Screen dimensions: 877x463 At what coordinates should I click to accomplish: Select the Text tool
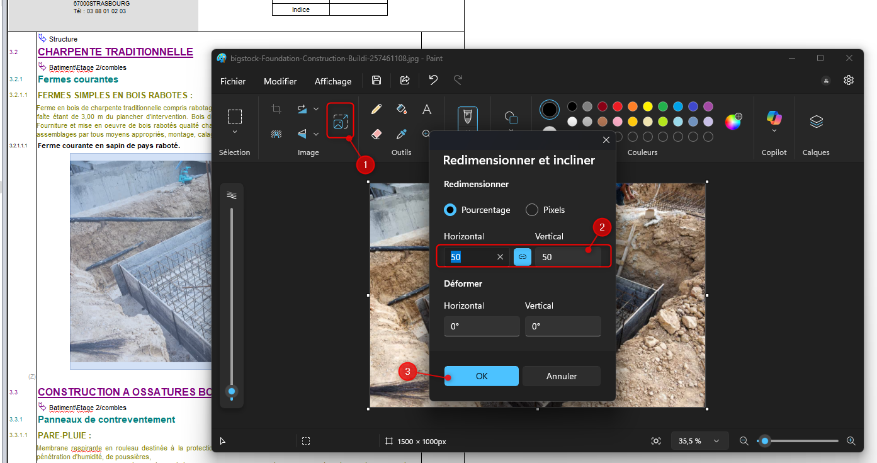(x=426, y=109)
